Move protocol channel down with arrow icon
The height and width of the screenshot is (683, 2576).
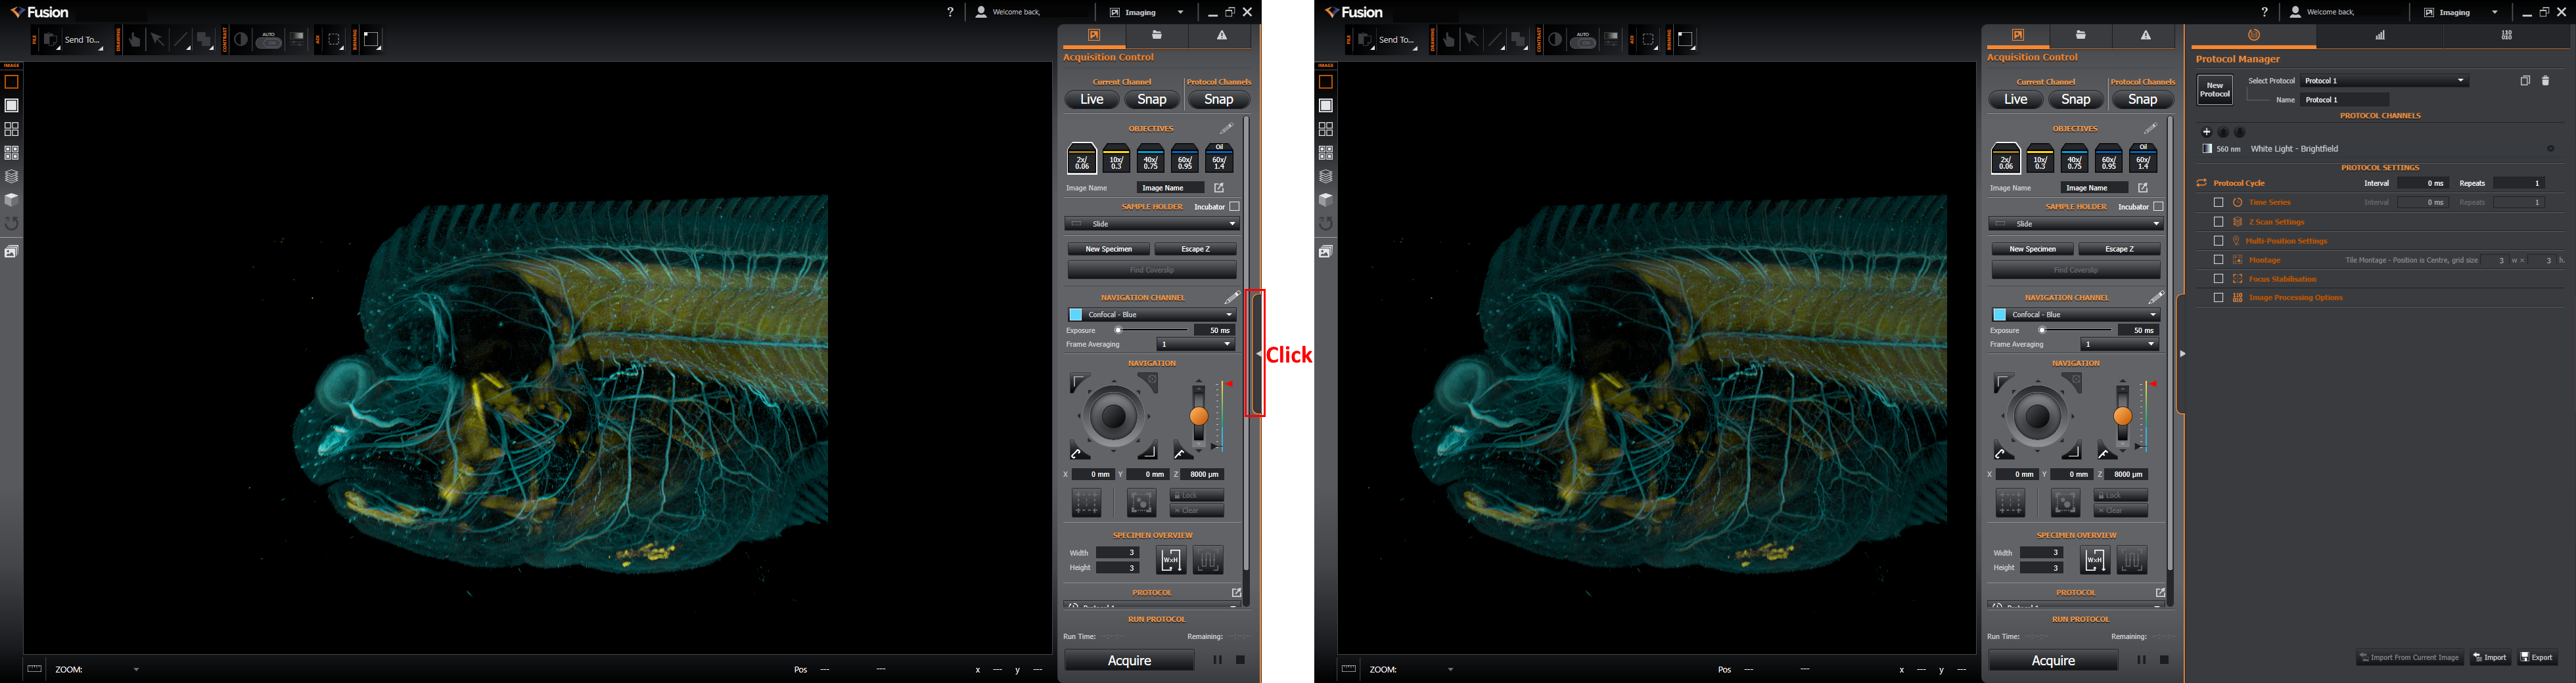click(2240, 132)
